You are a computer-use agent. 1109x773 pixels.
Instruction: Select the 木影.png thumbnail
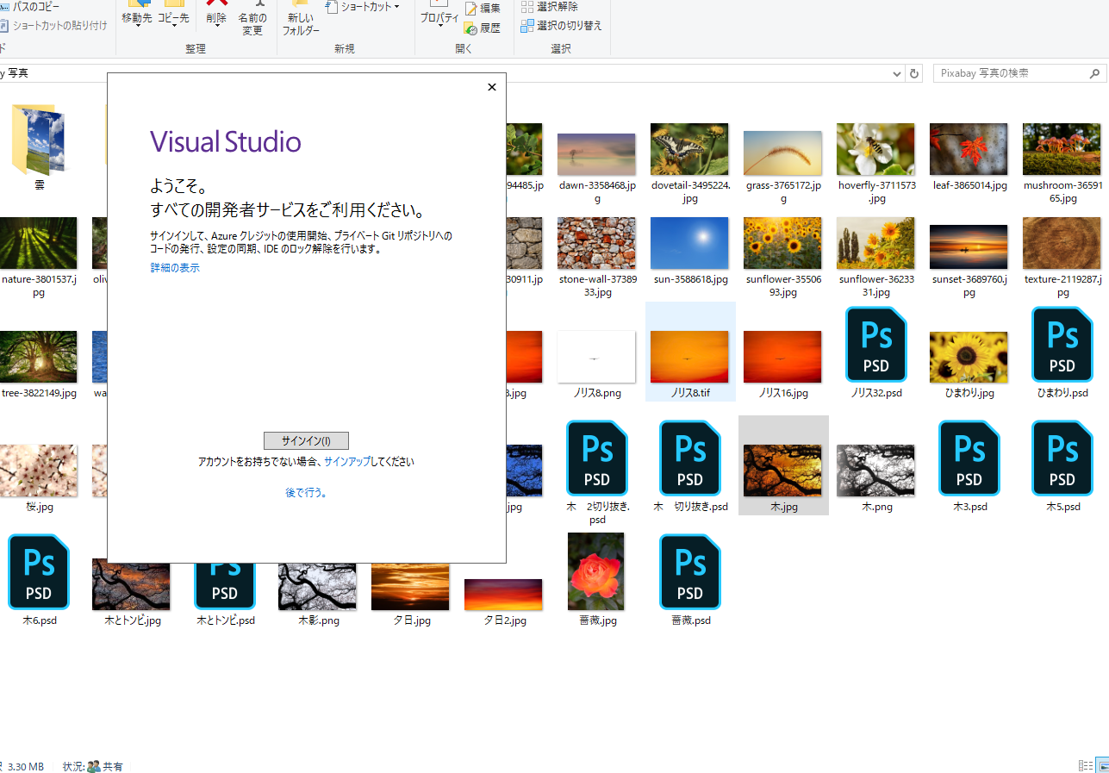pyautogui.click(x=317, y=586)
